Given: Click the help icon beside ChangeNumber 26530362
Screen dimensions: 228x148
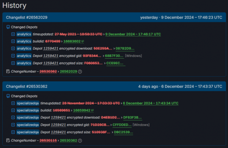Looking at the screenshot, I should (80, 140).
